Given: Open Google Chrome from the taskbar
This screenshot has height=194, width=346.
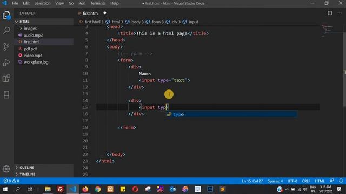Looking at the screenshot, I should click(98, 189).
